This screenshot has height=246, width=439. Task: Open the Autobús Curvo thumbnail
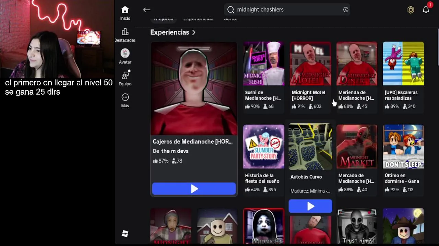point(310,147)
